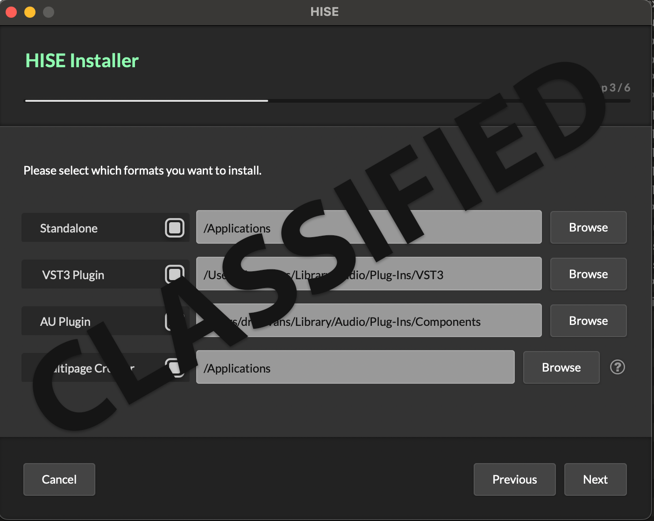Browse for the AU Plugin folder
Viewport: 654px width, 521px height.
(589, 321)
